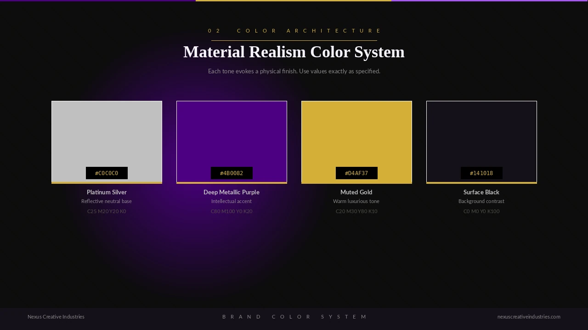This screenshot has width=588, height=330.
Task: Click the Surface Black title
Action: pos(481,192)
